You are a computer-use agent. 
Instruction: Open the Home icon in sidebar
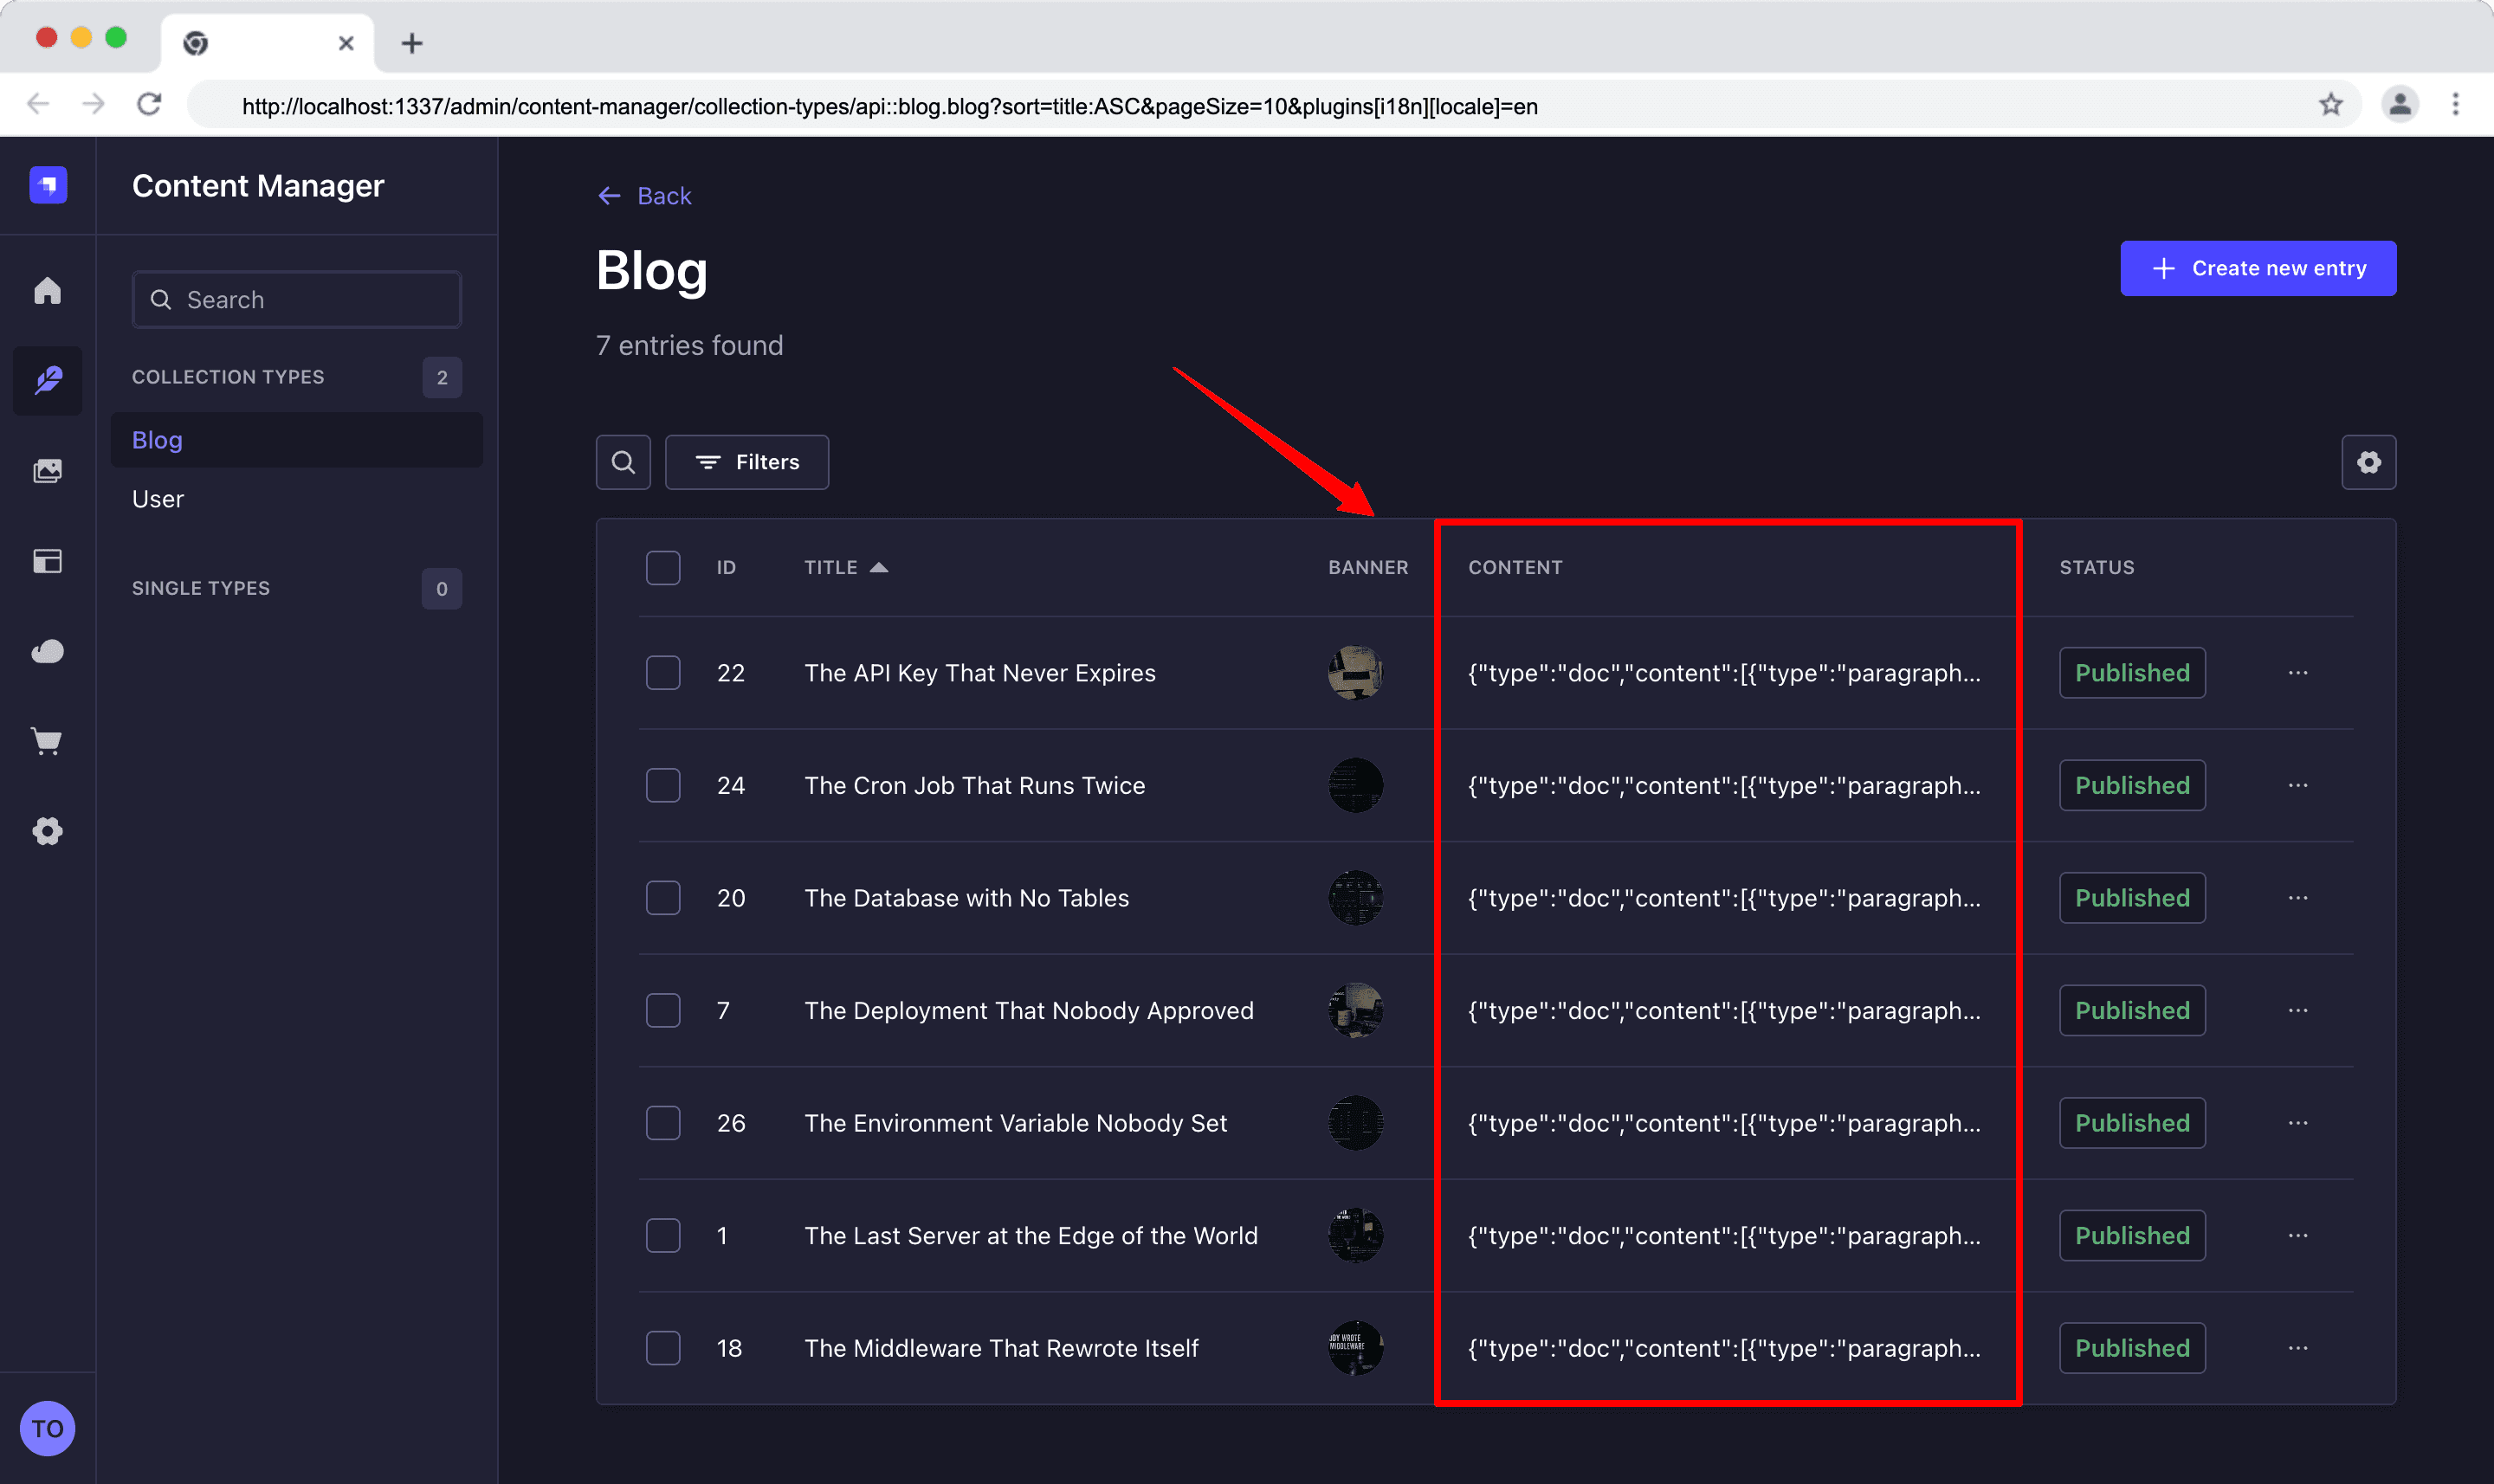[47, 291]
